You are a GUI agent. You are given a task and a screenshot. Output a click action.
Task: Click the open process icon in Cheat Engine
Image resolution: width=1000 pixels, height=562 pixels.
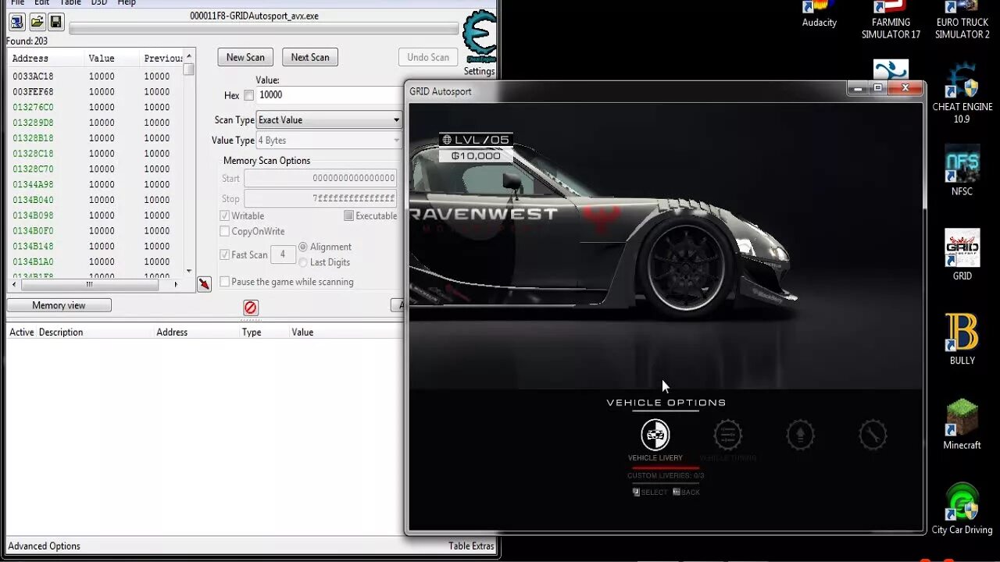16,22
